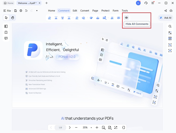Go to the next page

pyautogui.click(x=70, y=127)
